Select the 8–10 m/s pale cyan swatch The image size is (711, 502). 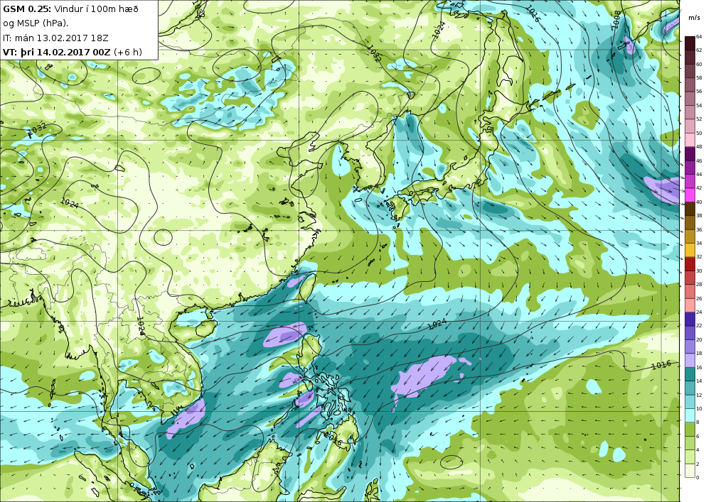pos(689,415)
